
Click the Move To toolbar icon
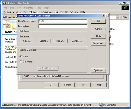click(62, 12)
